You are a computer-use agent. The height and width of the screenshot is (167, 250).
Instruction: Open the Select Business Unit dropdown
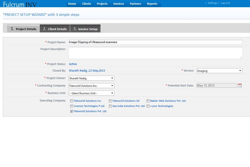[91, 93]
